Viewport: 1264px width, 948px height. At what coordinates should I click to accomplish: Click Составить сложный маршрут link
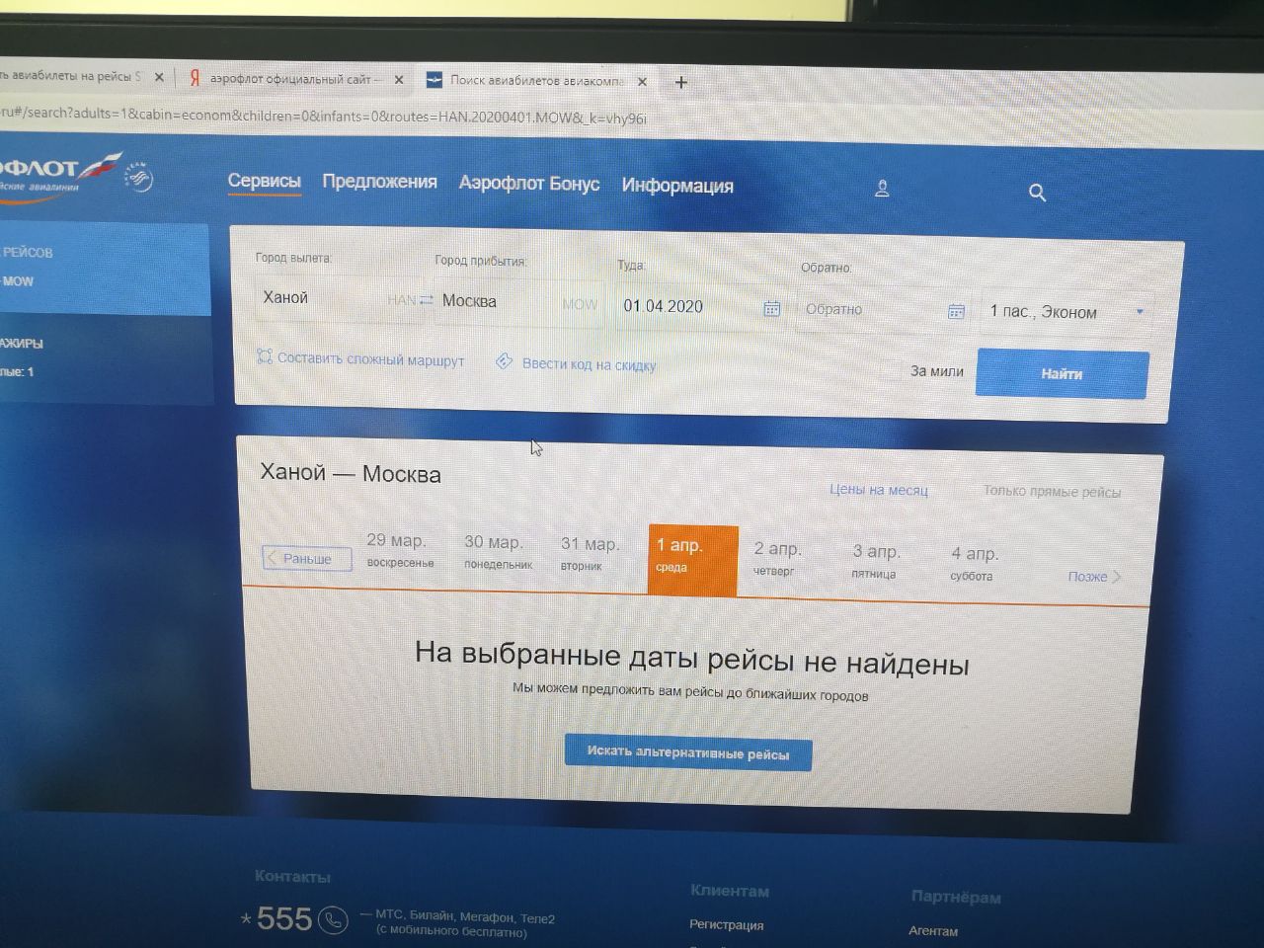click(370, 359)
